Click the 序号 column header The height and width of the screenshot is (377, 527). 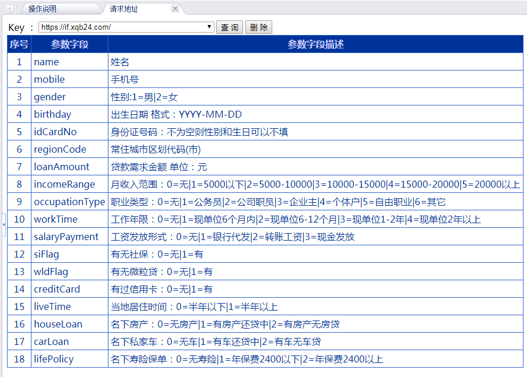tap(19, 44)
